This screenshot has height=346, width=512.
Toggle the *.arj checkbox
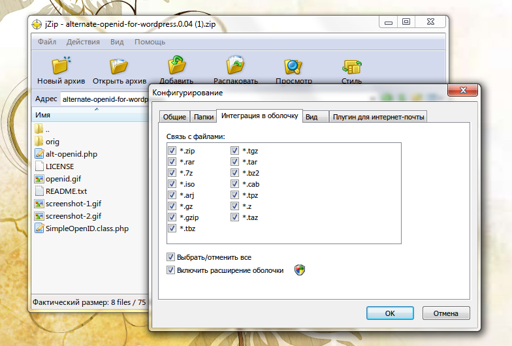click(172, 195)
